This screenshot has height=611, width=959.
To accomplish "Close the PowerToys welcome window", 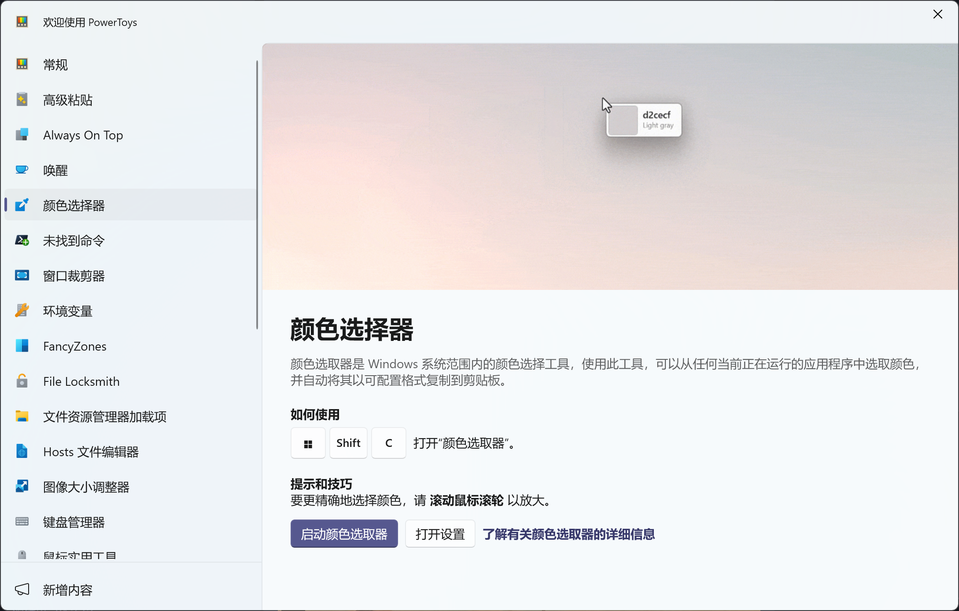I will [x=938, y=15].
